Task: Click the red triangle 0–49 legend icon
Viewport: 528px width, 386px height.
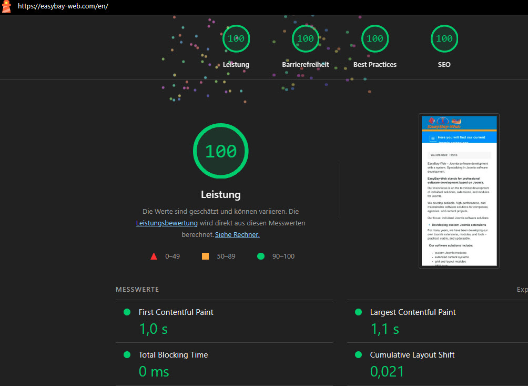Action: click(x=154, y=256)
